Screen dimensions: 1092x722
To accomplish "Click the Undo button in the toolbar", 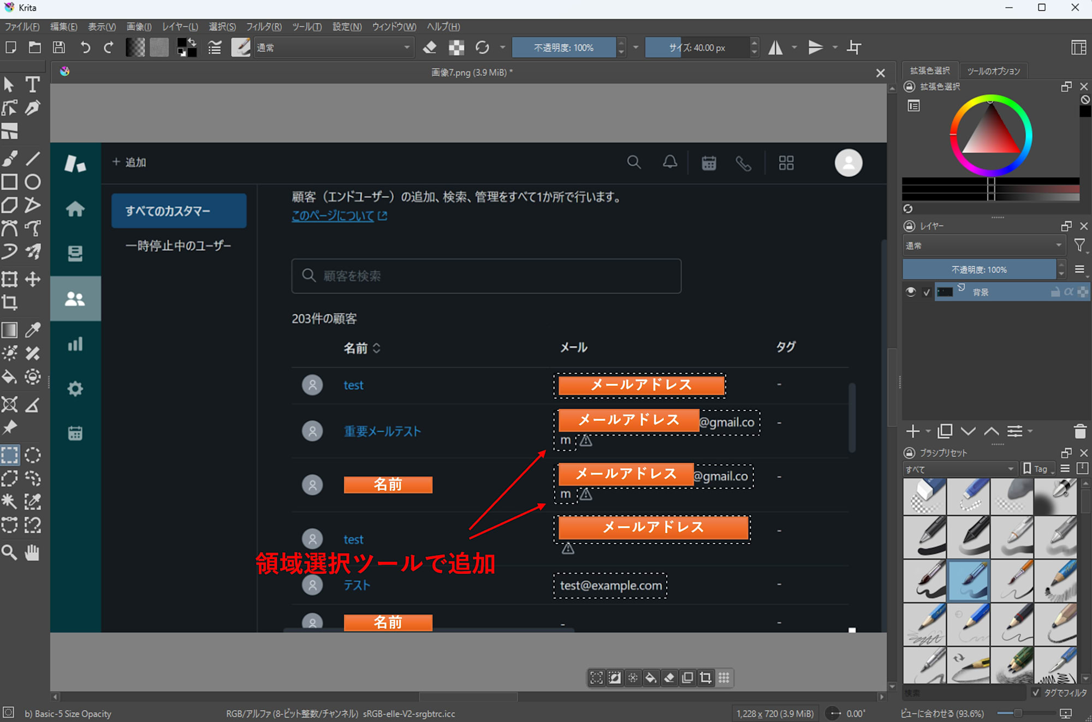I will [x=85, y=47].
